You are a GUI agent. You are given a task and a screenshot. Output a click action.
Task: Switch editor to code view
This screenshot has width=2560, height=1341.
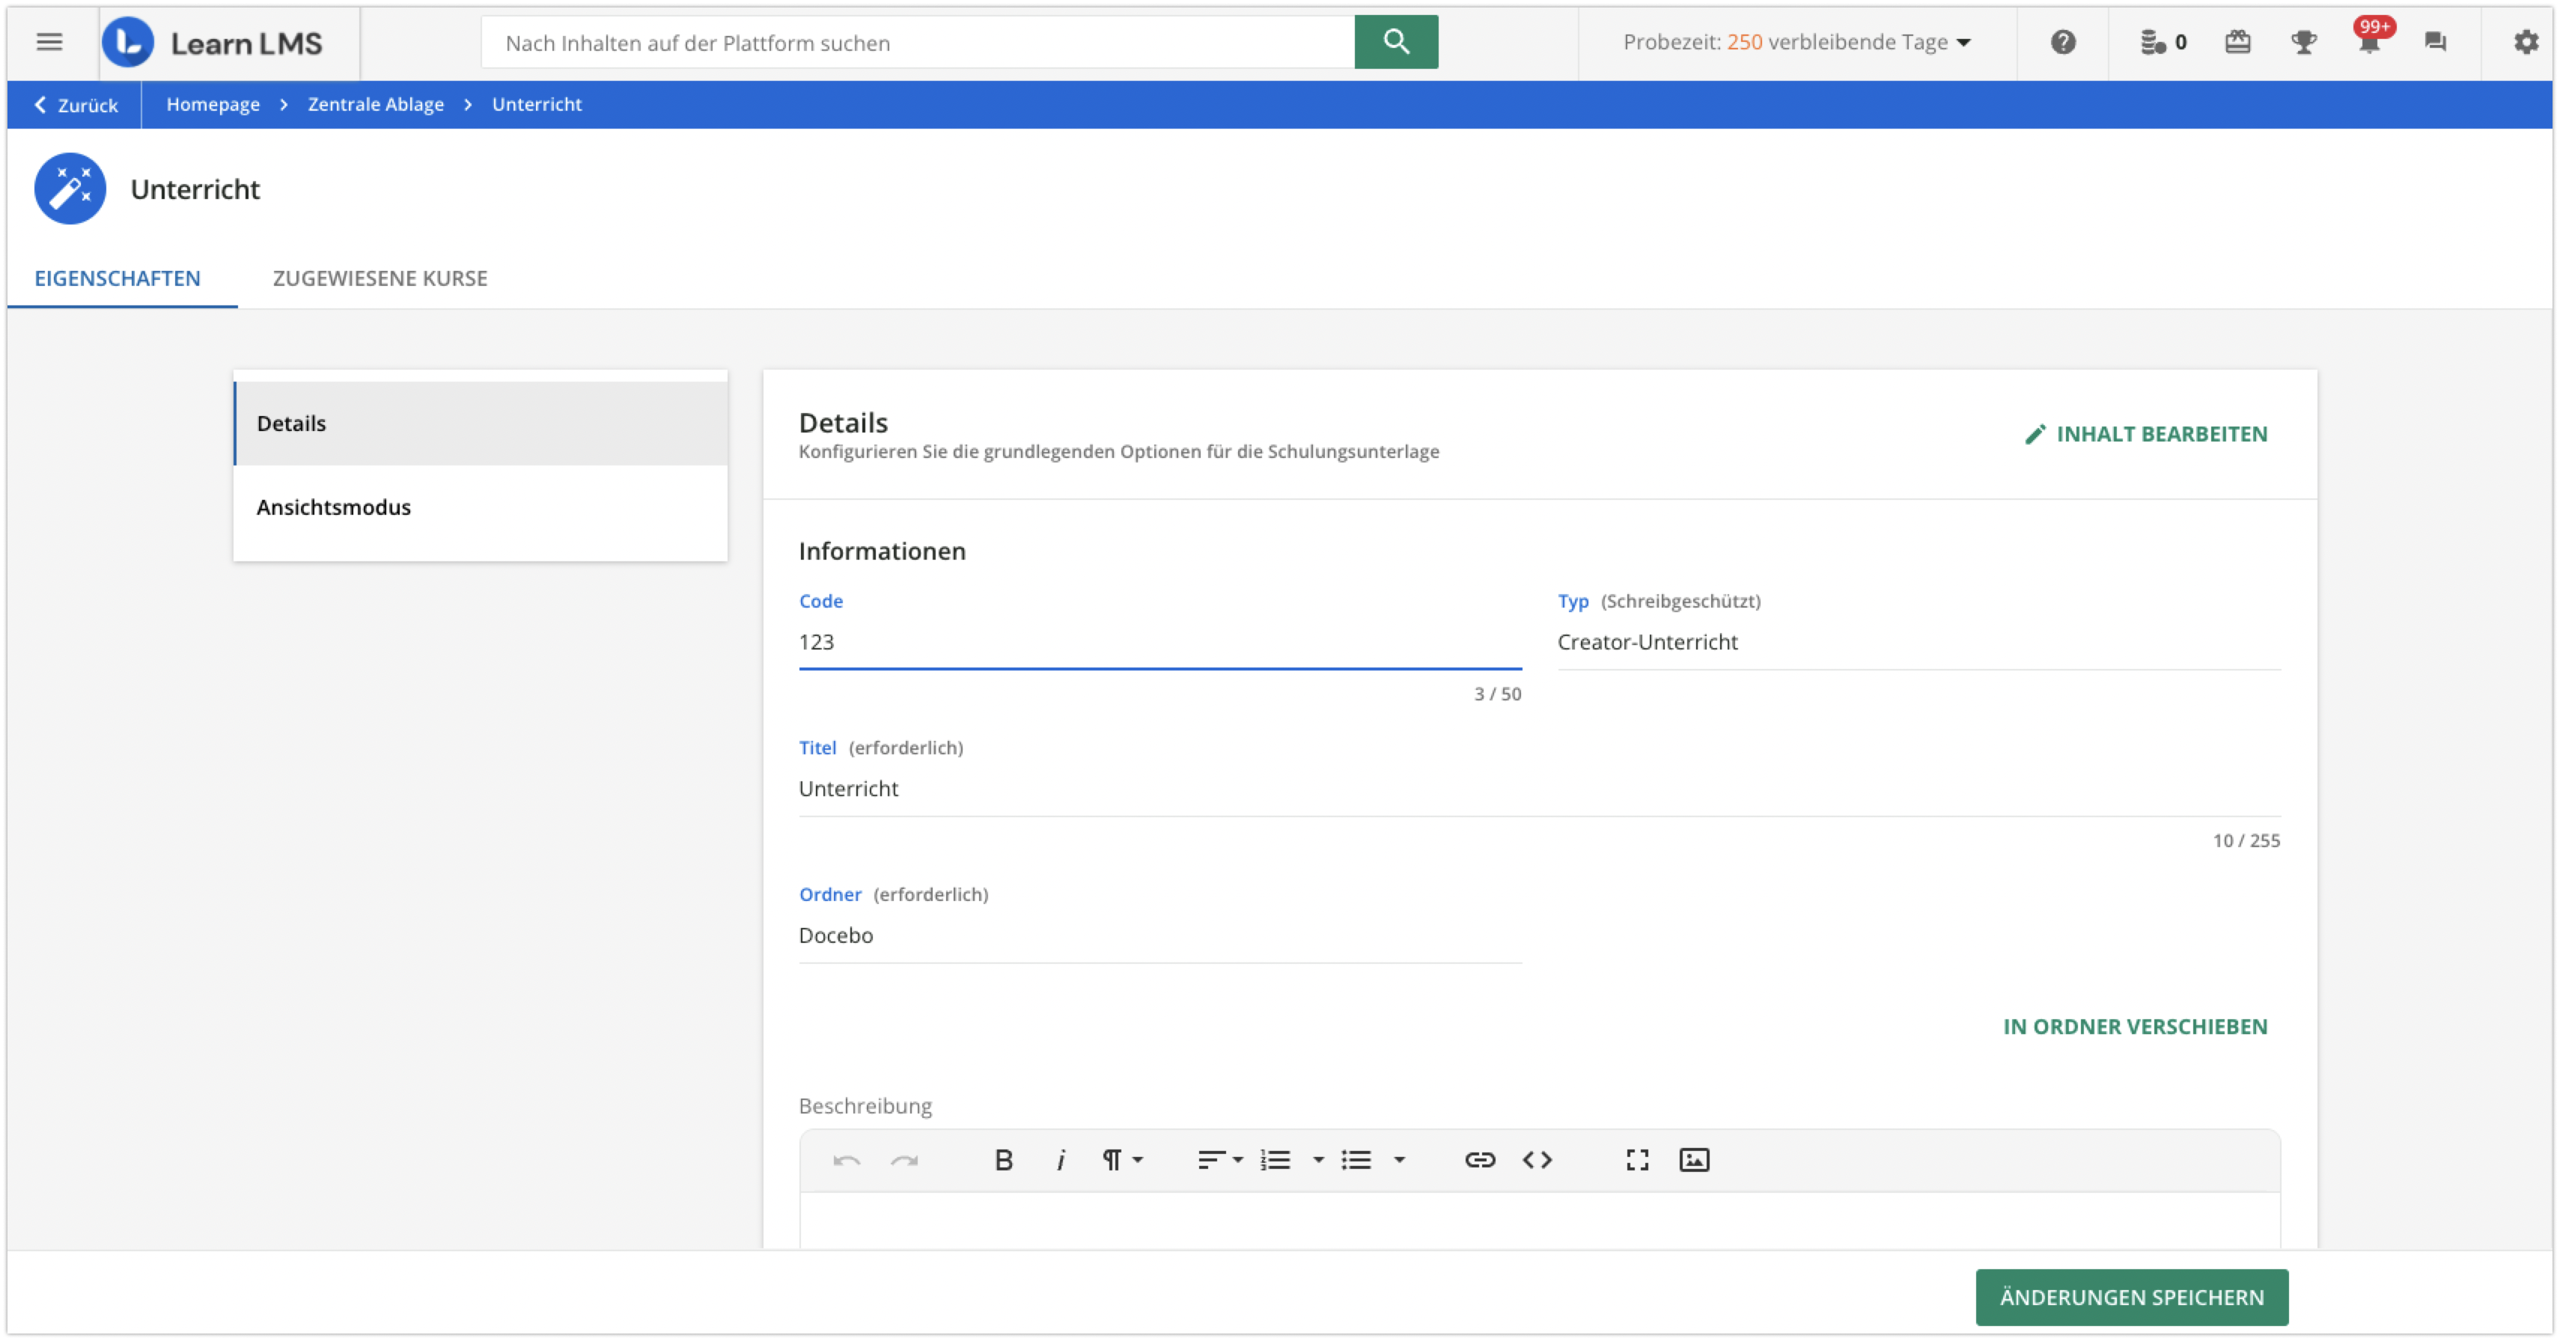coord(1537,1159)
